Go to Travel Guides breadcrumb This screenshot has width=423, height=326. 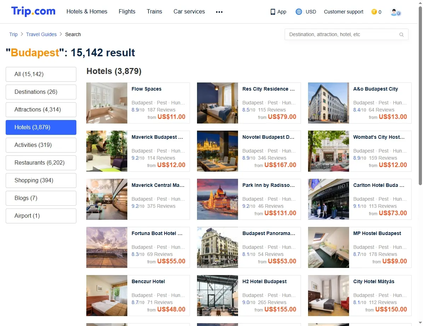pos(41,34)
